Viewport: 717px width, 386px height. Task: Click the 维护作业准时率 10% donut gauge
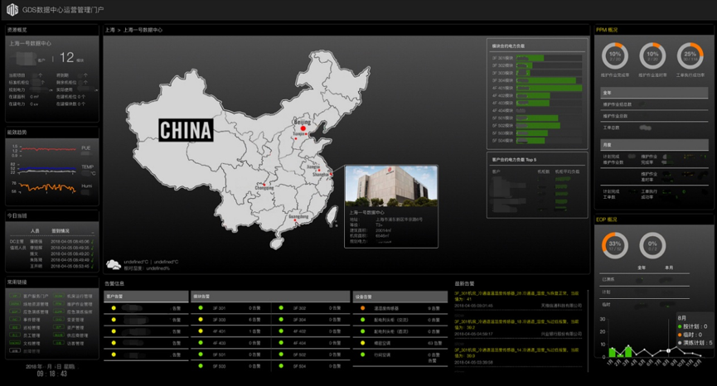tap(652, 55)
